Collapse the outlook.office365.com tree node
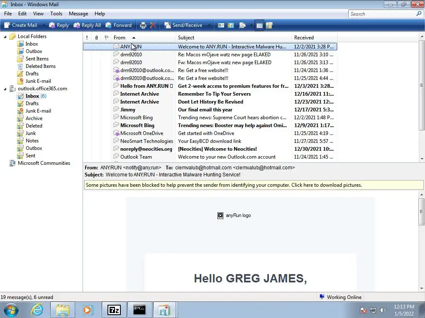 point(5,89)
